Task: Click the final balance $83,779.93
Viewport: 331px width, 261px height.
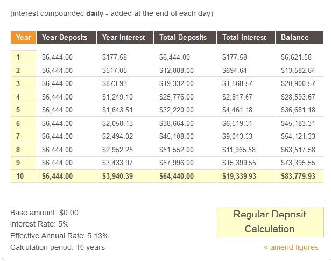Action: point(298,176)
